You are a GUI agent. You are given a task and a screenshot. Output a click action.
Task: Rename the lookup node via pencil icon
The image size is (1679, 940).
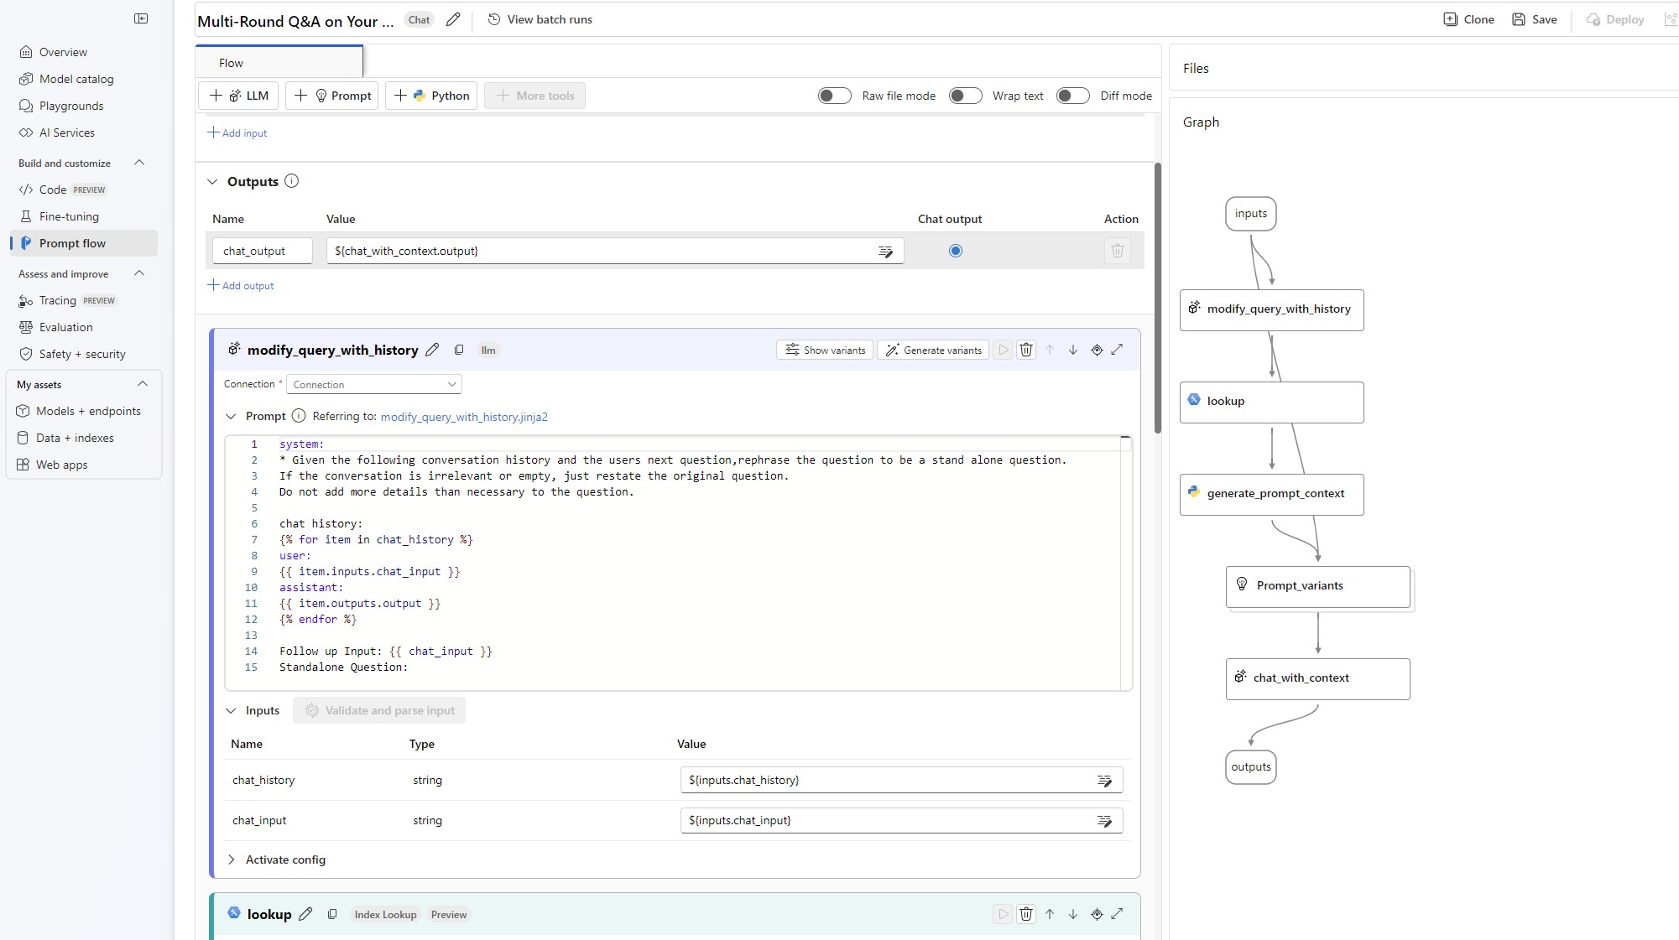click(305, 914)
